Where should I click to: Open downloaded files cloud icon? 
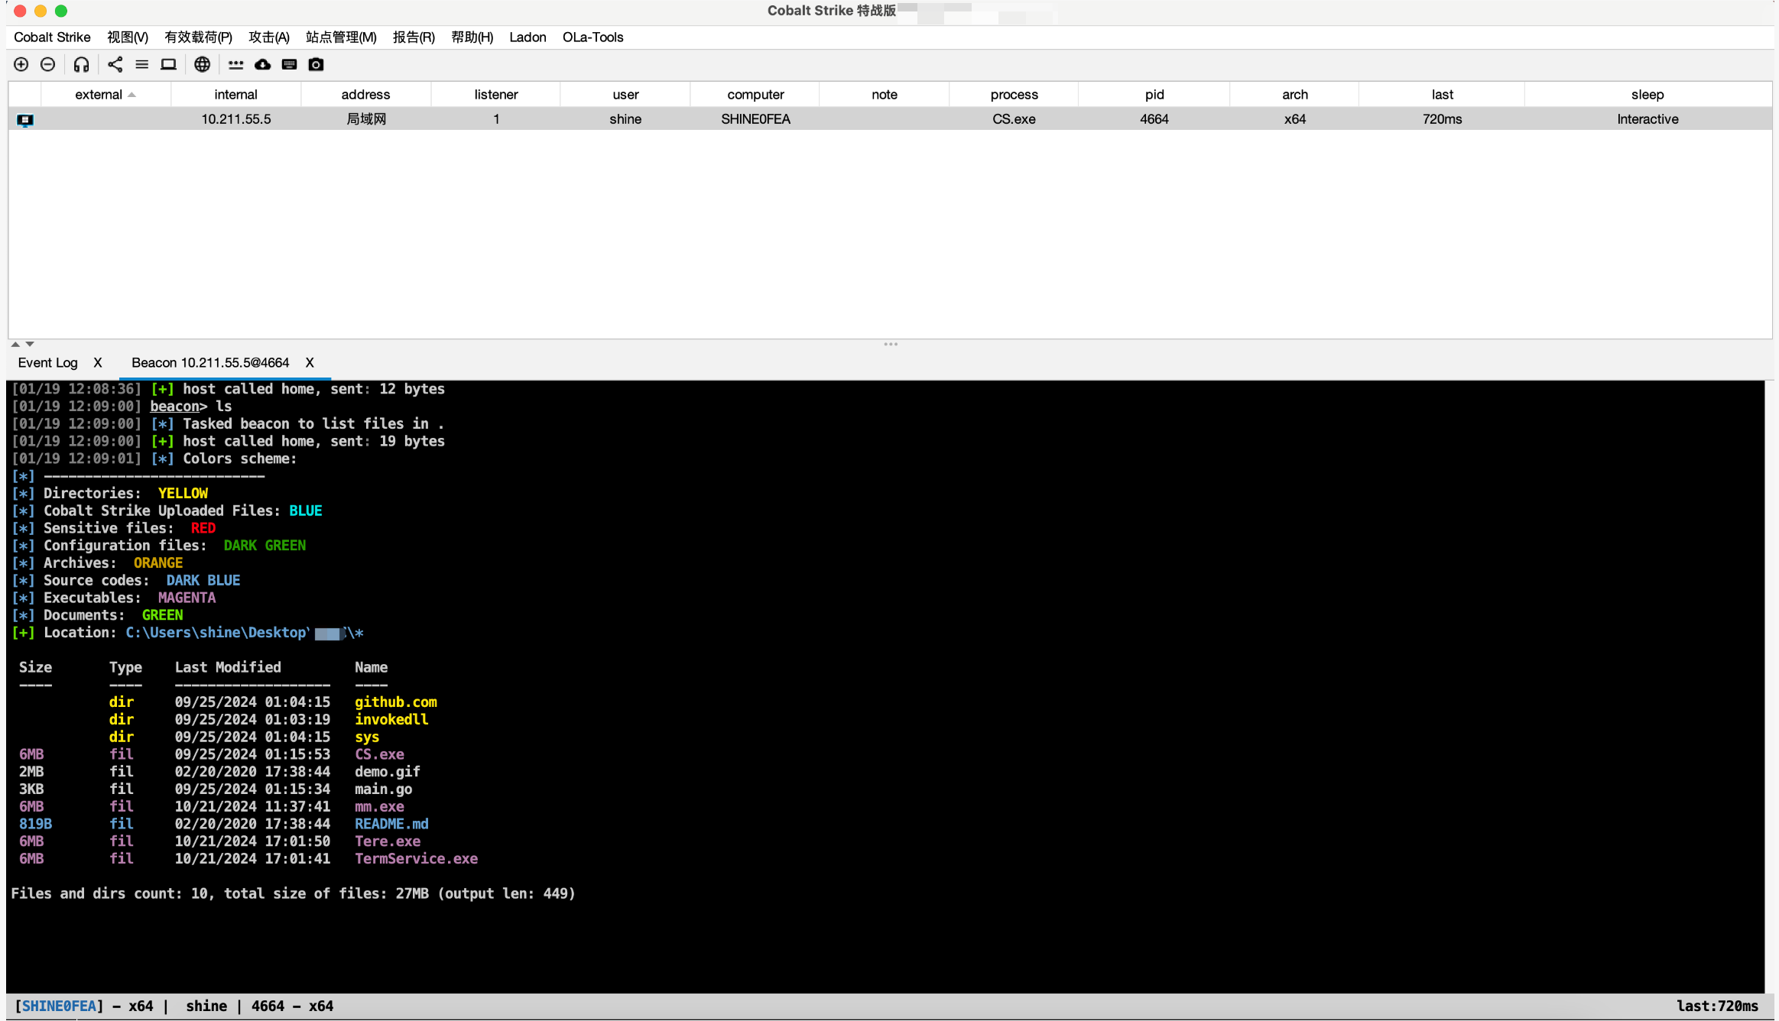tap(262, 65)
